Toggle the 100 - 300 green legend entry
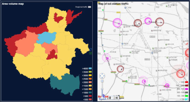 183,96
